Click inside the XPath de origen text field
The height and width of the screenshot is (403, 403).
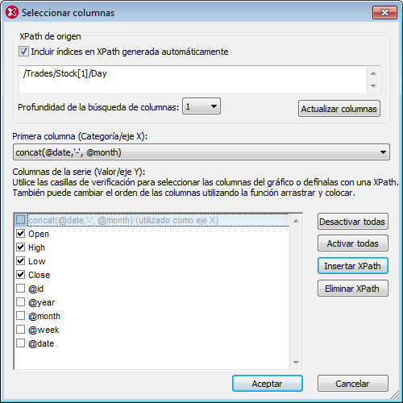pyautogui.click(x=193, y=80)
